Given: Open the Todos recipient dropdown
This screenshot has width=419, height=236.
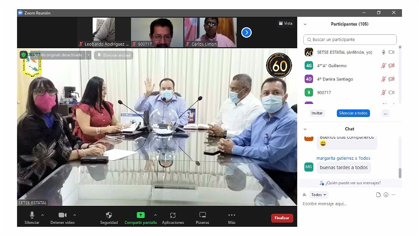Looking at the screenshot, I should [319, 195].
